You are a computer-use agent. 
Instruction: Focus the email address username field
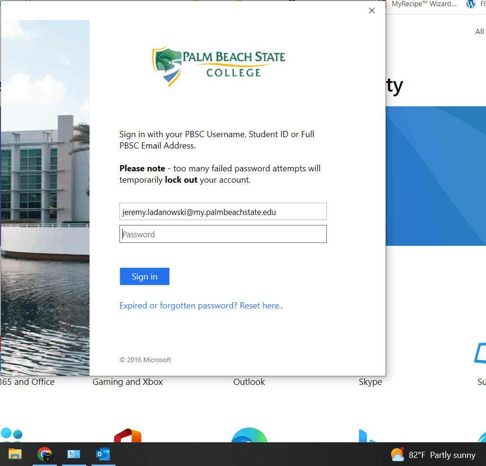(223, 212)
